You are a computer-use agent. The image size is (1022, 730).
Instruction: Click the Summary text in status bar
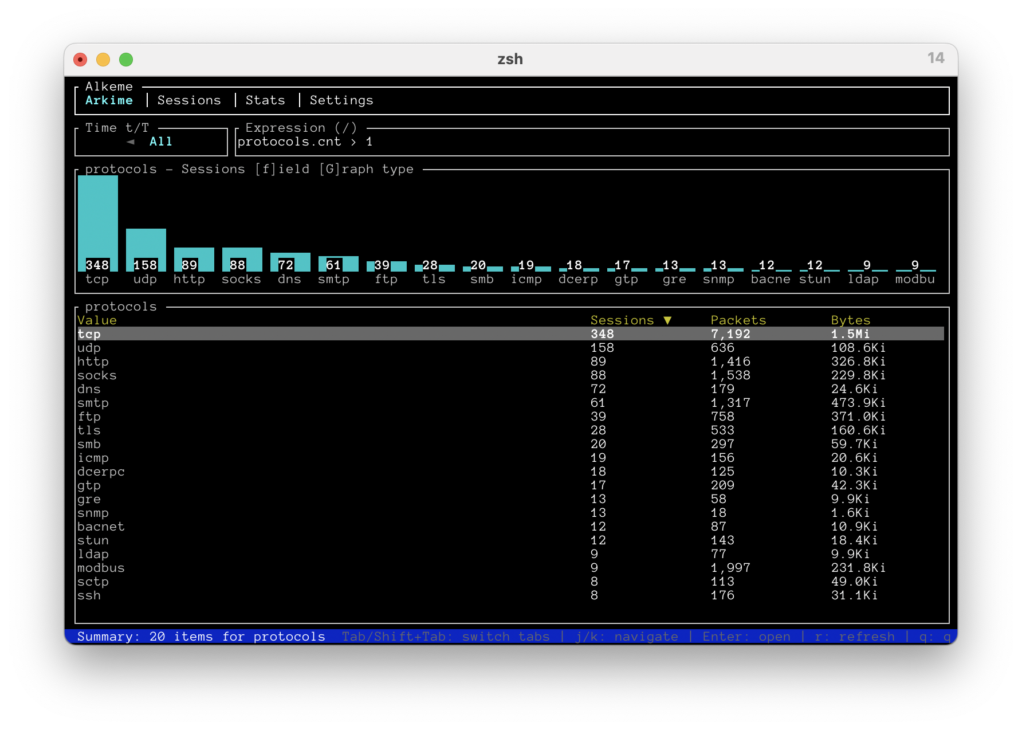coord(201,637)
